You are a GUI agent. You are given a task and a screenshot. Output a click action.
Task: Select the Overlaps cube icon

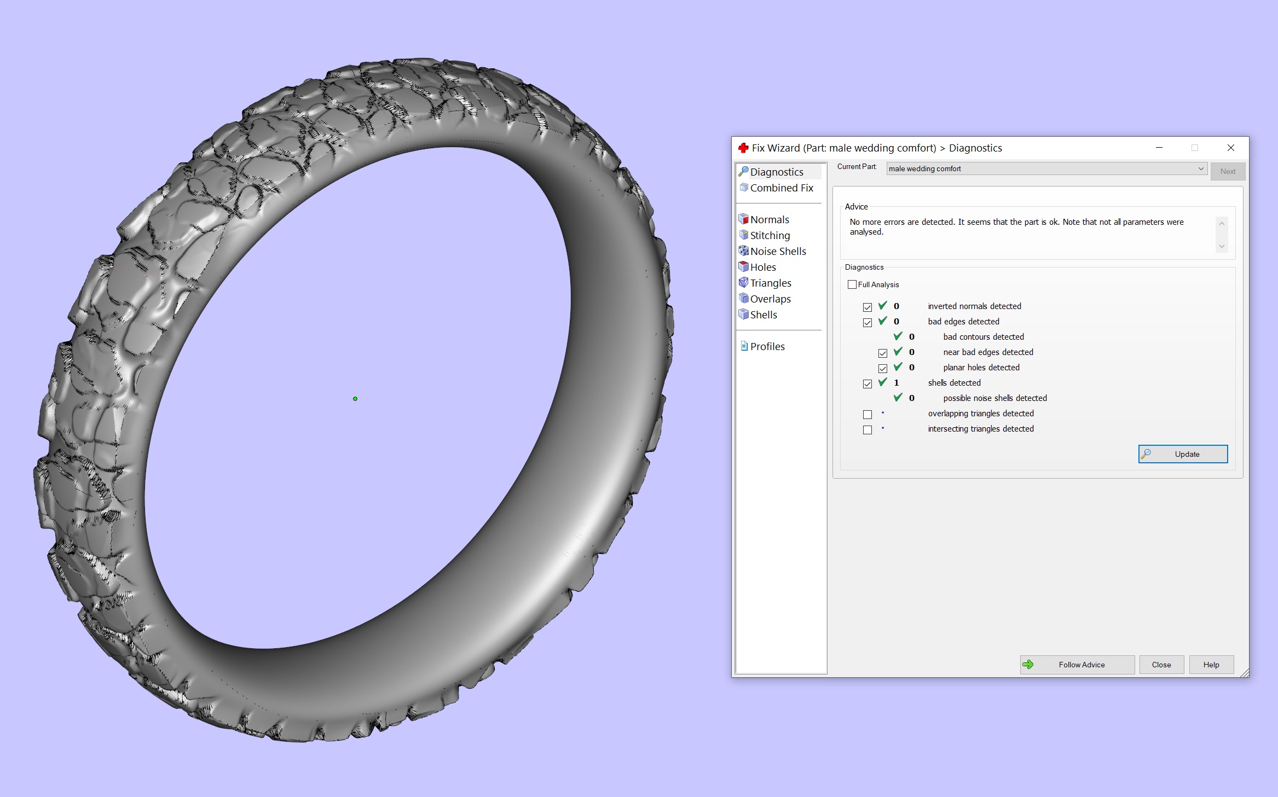point(743,299)
